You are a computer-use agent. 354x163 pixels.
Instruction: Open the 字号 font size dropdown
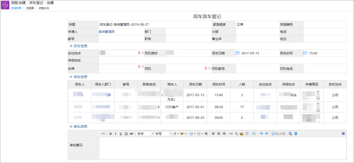pyautogui.click(x=163, y=134)
